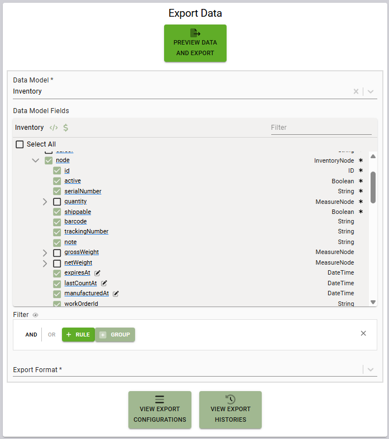Open the Export Format dropdown
389x439 pixels.
[x=370, y=369]
